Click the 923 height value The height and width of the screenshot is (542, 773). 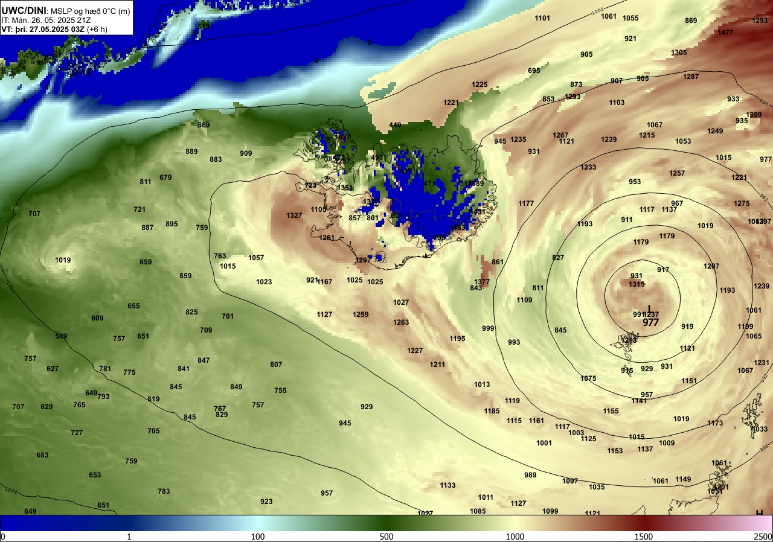[266, 502]
